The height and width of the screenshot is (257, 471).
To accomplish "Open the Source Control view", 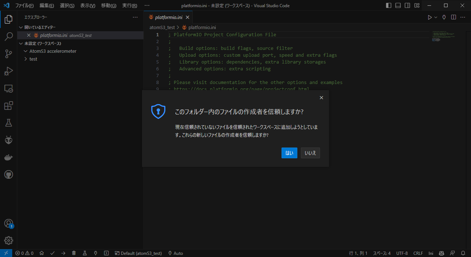I will (9, 54).
